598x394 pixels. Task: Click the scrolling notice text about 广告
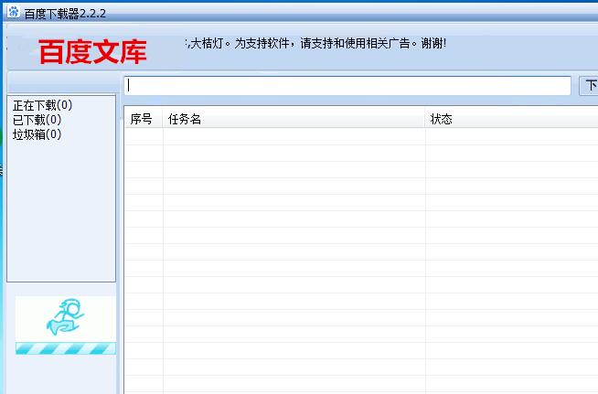(x=315, y=44)
